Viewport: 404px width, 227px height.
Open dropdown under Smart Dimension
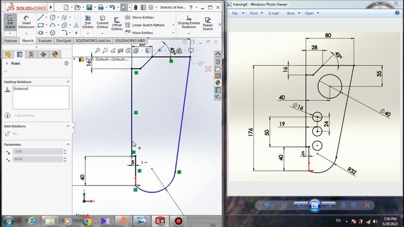26,33
